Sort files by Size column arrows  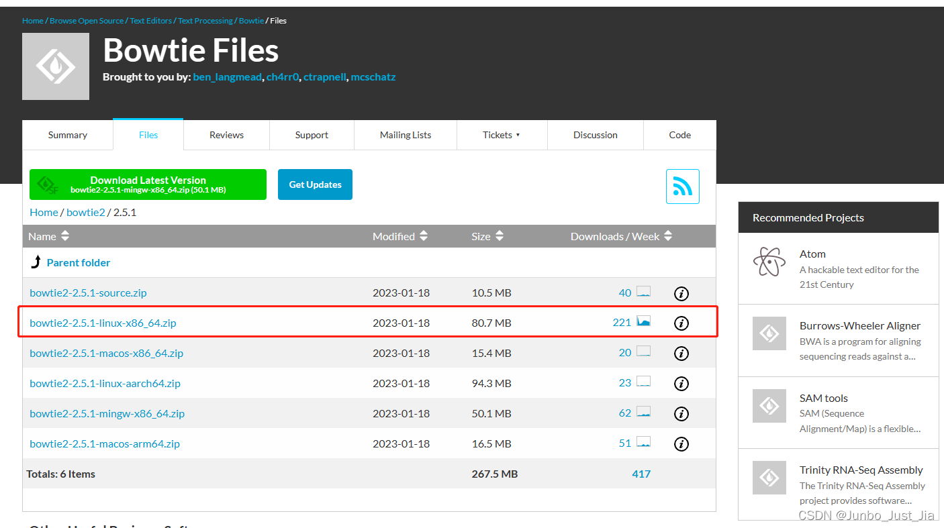tap(499, 236)
